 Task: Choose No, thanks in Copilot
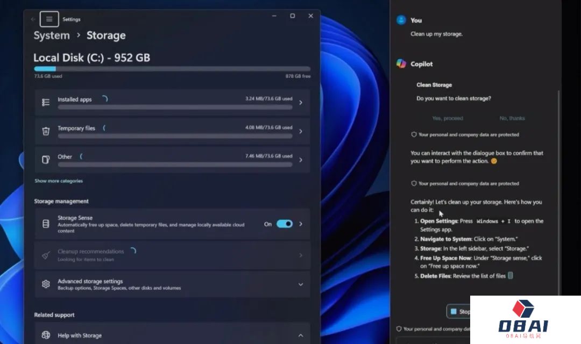[x=512, y=118]
